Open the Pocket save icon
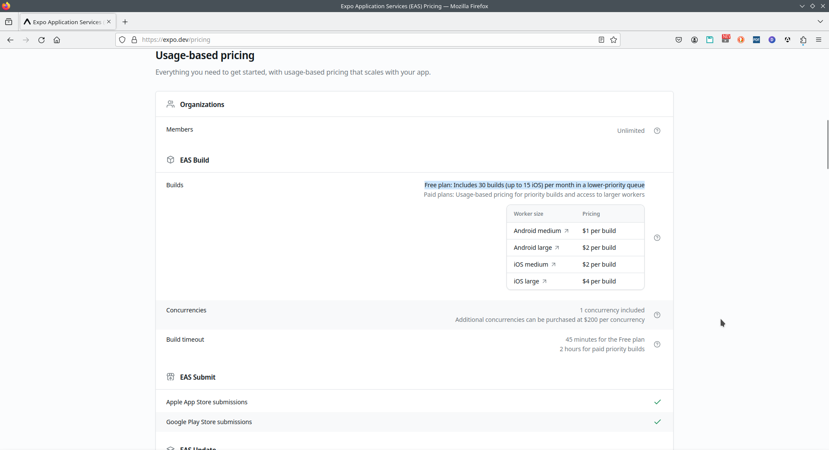The width and height of the screenshot is (829, 450). (x=679, y=40)
